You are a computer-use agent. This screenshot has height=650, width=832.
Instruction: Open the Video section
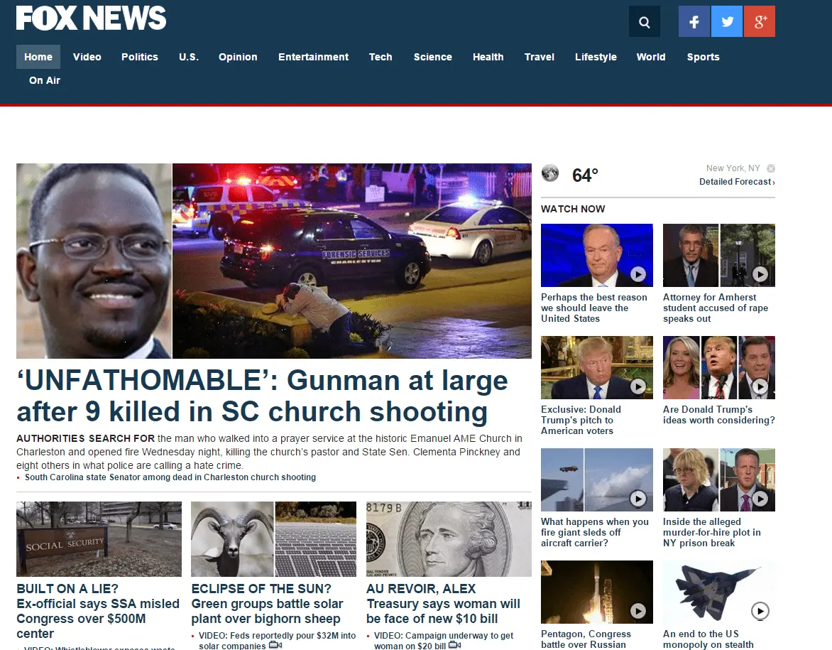coord(87,57)
